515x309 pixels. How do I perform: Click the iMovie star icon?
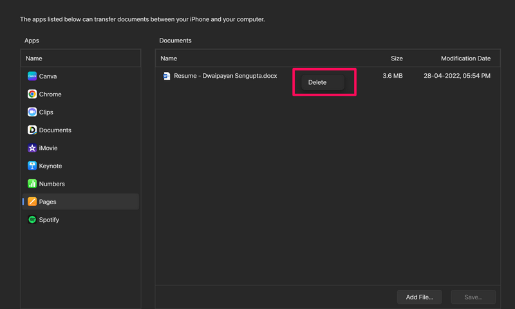32,148
